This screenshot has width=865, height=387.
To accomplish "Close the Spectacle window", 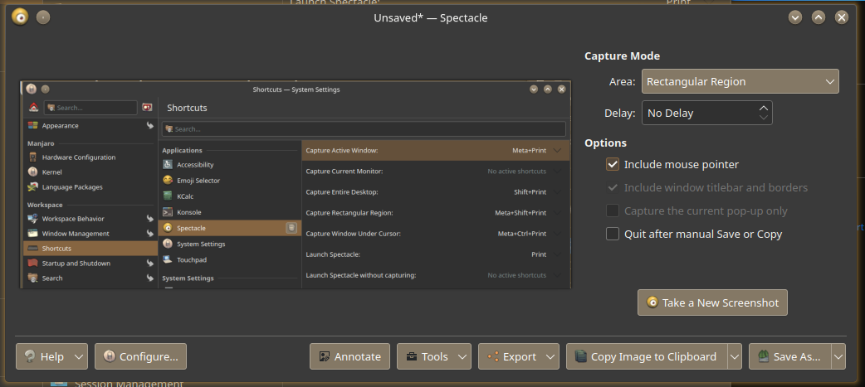I will pos(841,17).
